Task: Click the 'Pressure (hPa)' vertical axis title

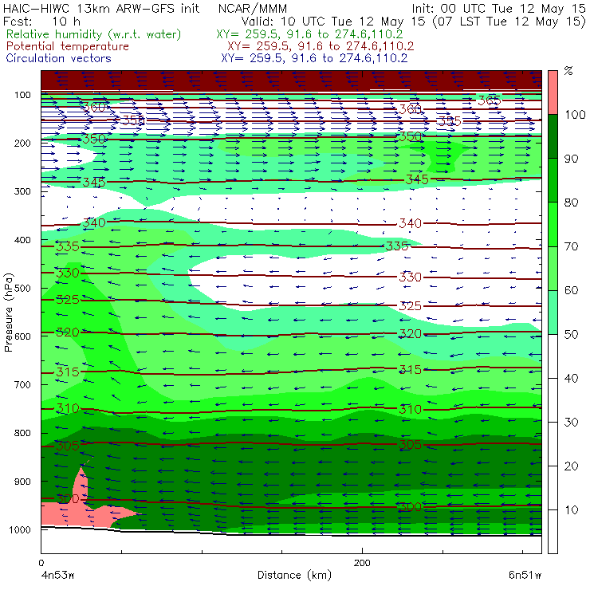Action: (9, 313)
